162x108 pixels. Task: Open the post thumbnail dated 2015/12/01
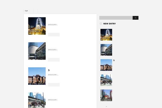pos(37,51)
